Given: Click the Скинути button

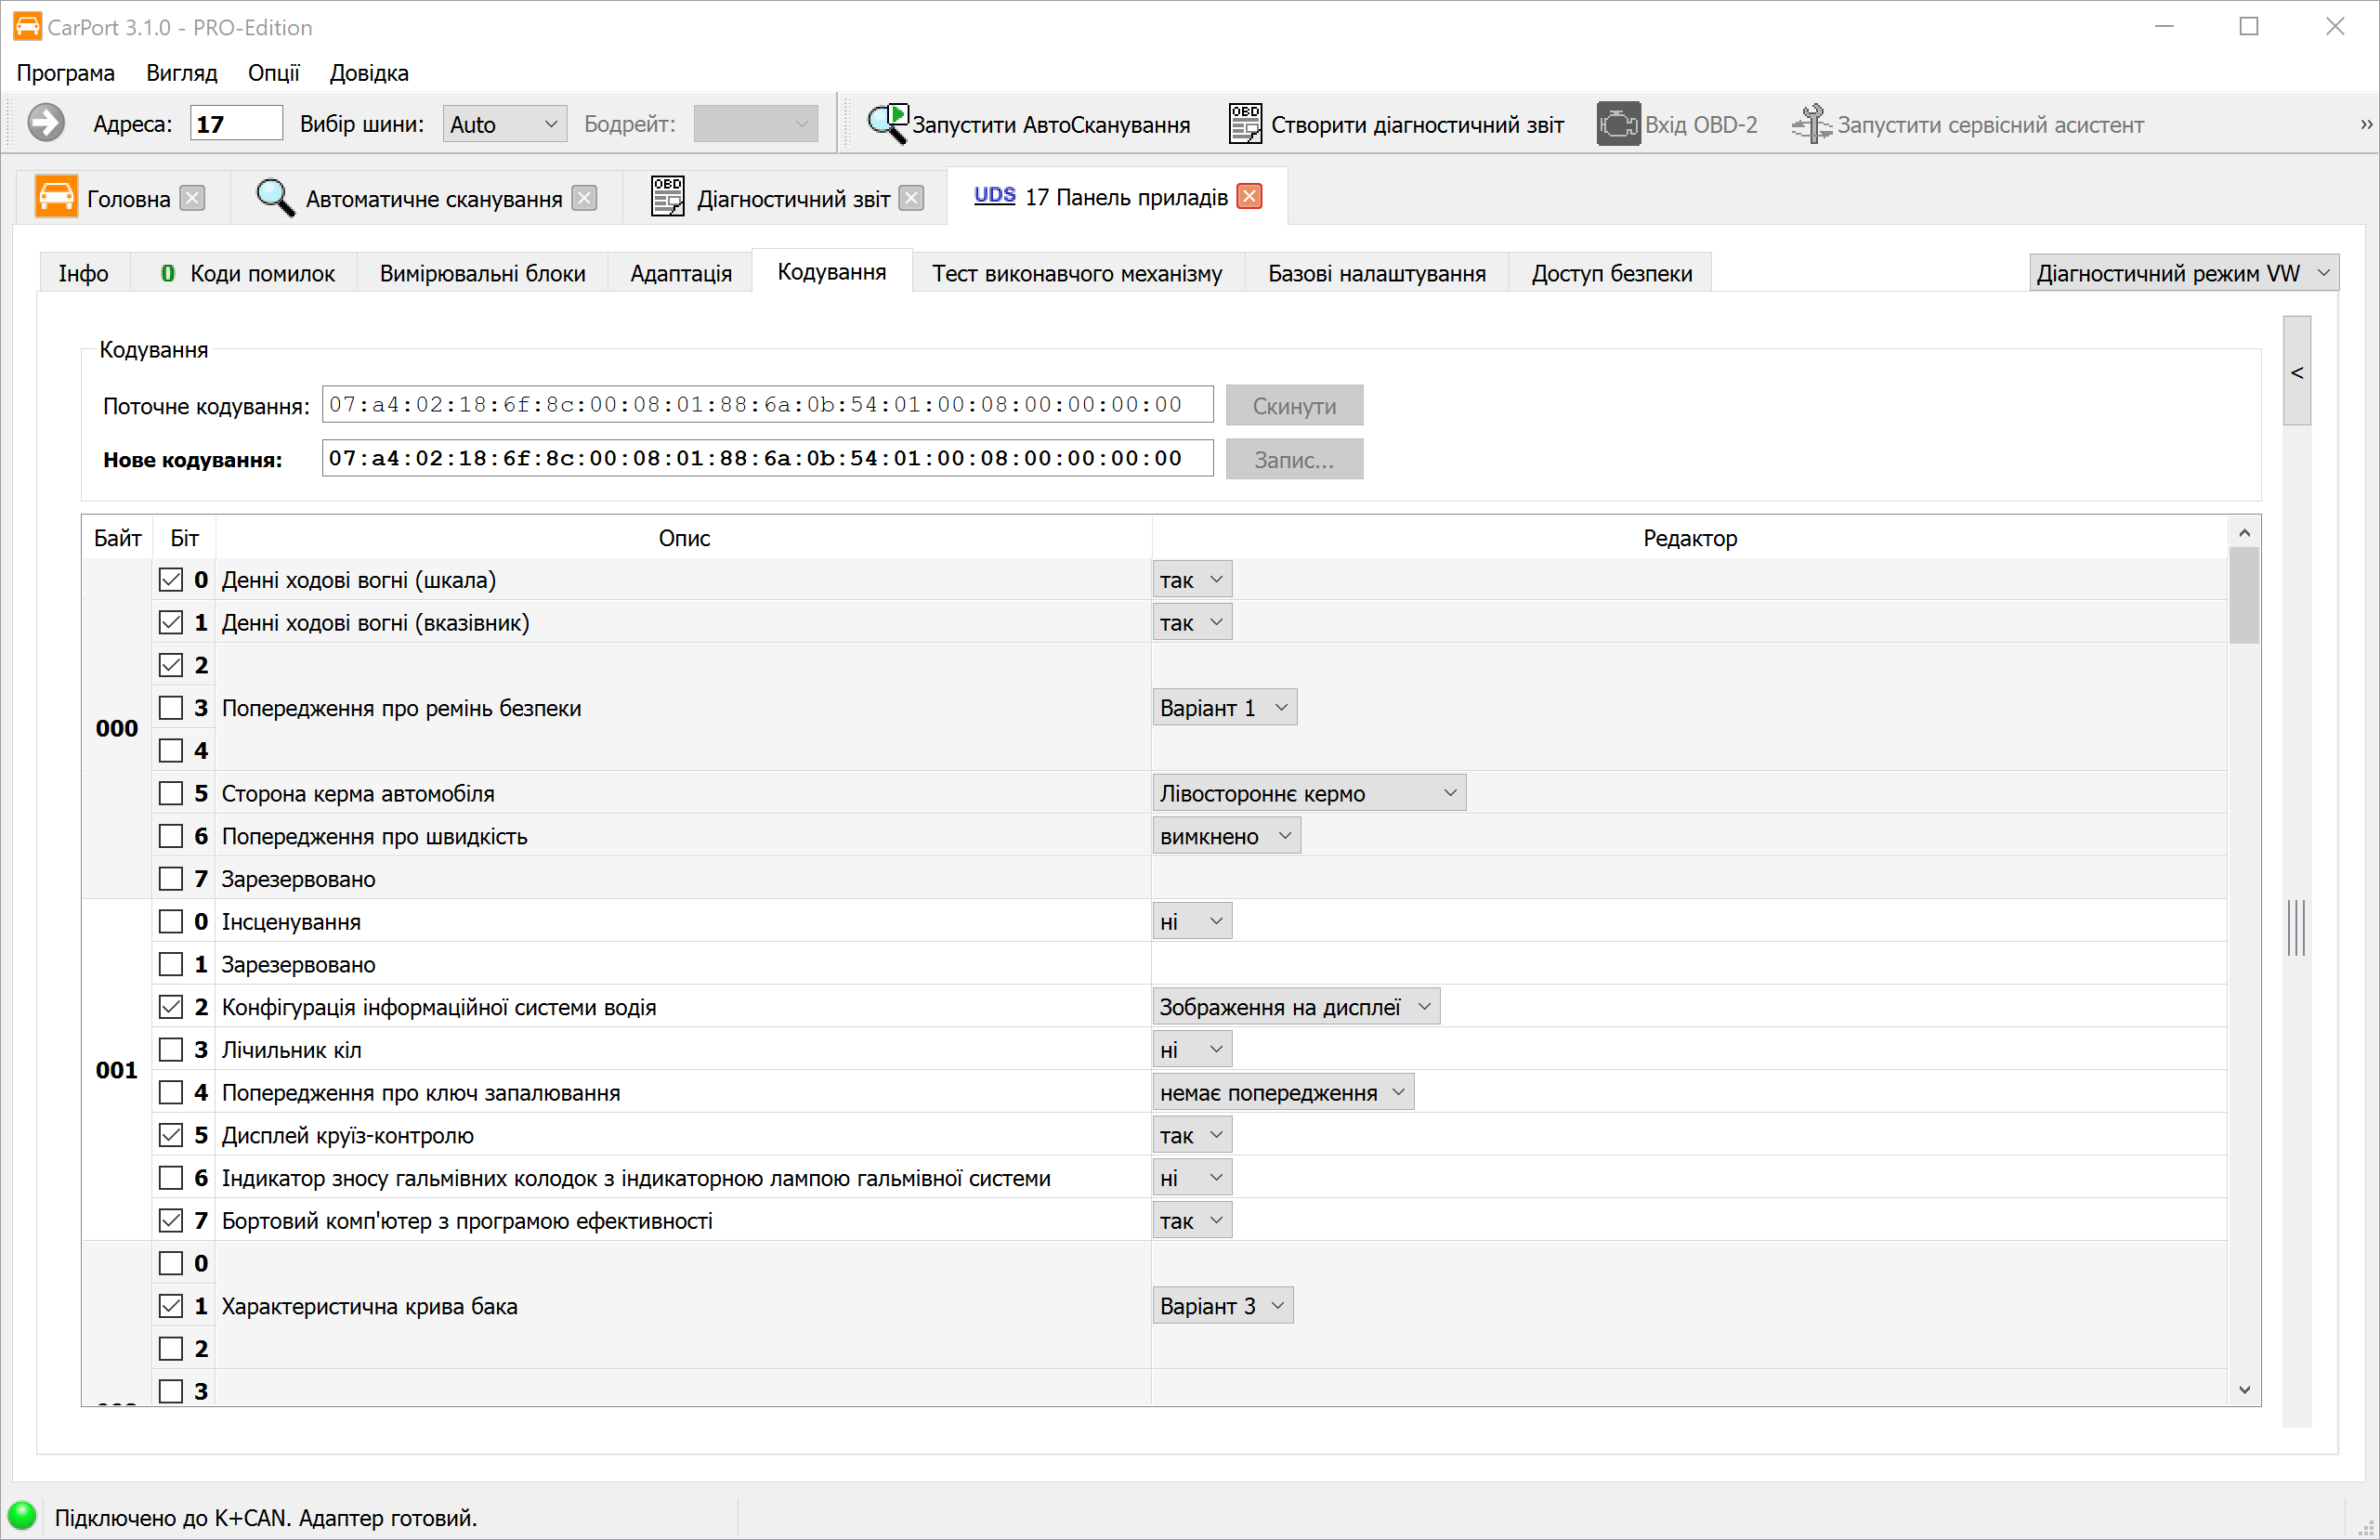Looking at the screenshot, I should click(1294, 406).
